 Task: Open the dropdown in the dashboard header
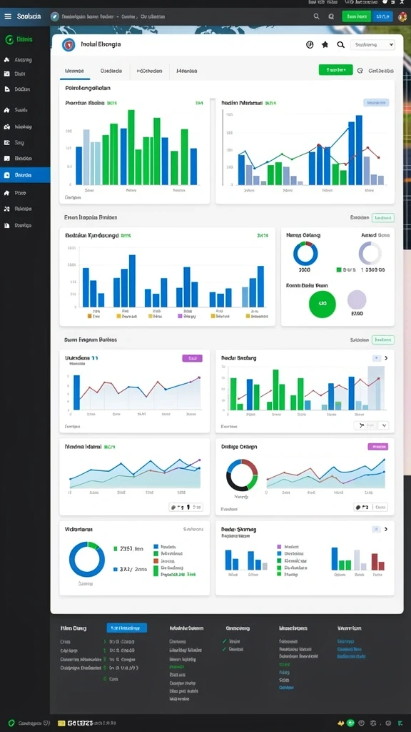click(x=372, y=45)
